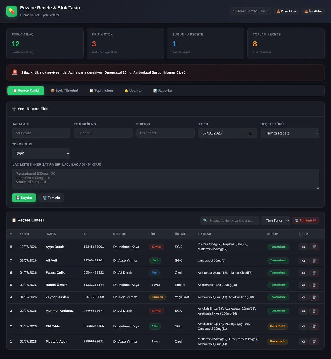Show details of Hasan Öztürk's prescription
The height and width of the screenshot is (359, 331).
[x=303, y=285]
